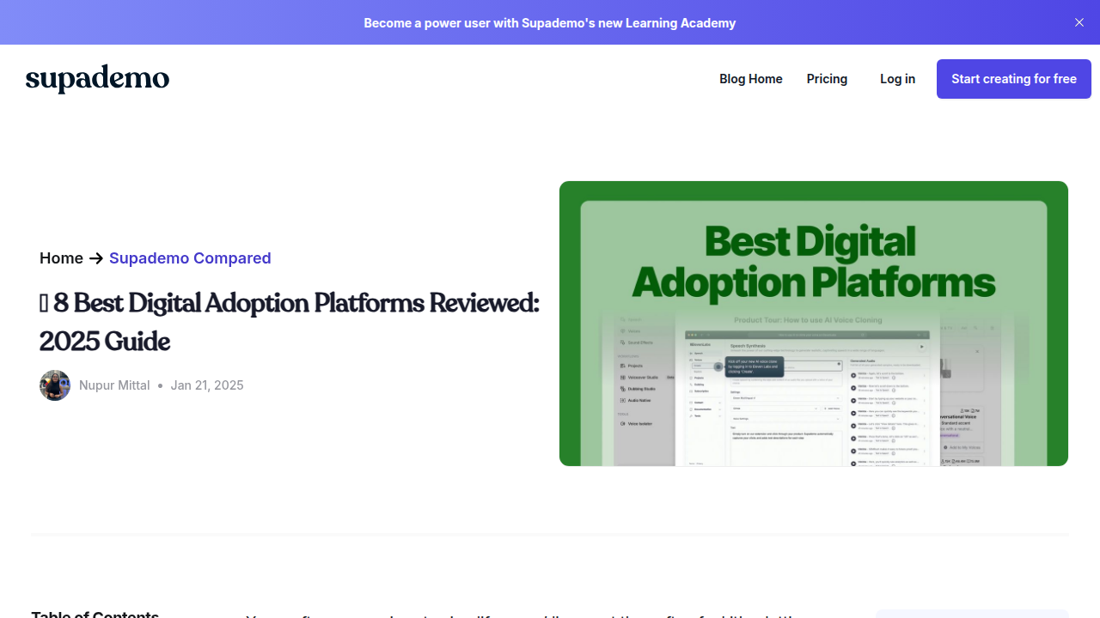The width and height of the screenshot is (1100, 618).
Task: Close the Learning Academy announcement banner
Action: (x=1079, y=22)
